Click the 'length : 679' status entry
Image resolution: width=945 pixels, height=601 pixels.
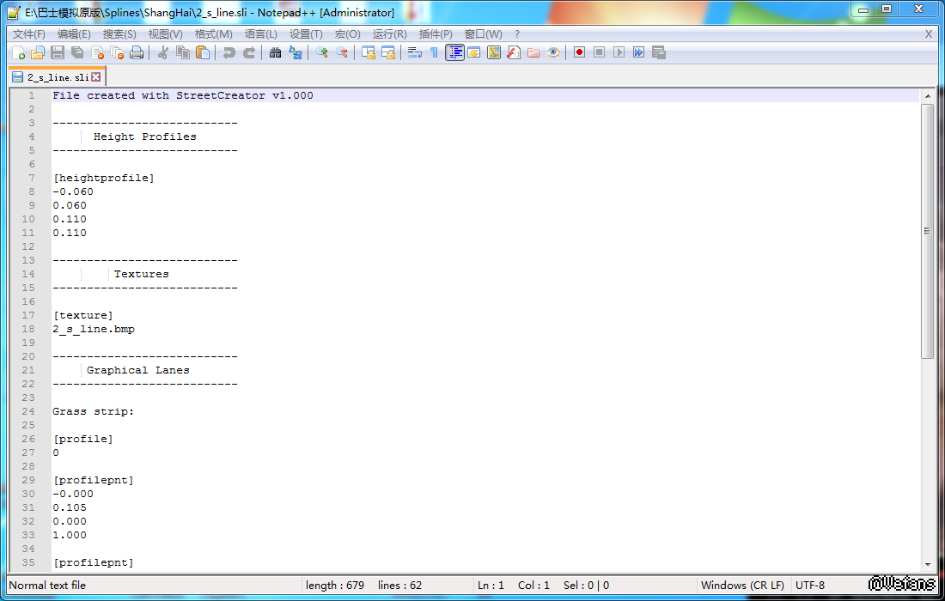tap(335, 586)
